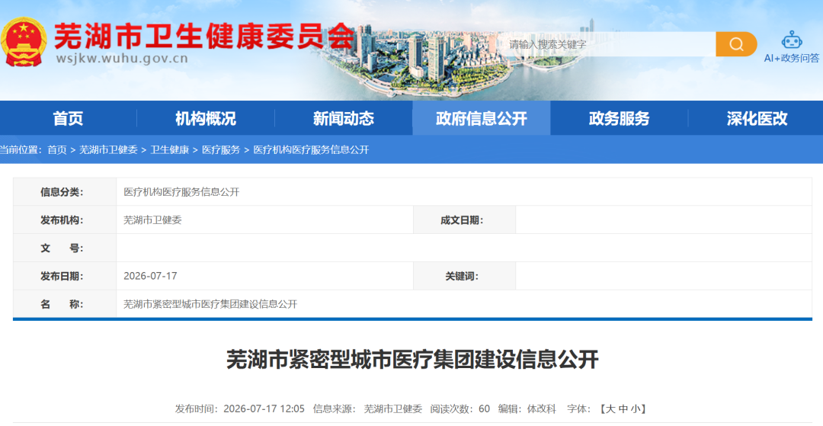Viewport: 823px width, 426px height.
Task: Click the 当前位置 breadcrumb label
Action: click(x=21, y=150)
